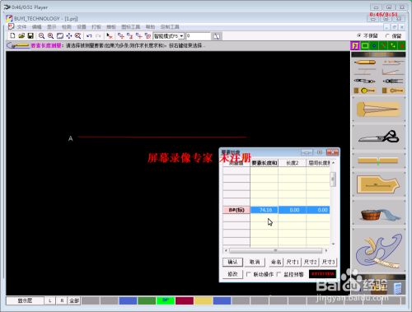Click the 8#(标) row header

[x=236, y=210]
